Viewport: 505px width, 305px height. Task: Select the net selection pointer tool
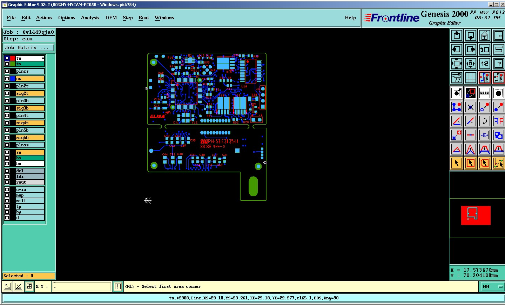tap(499, 163)
